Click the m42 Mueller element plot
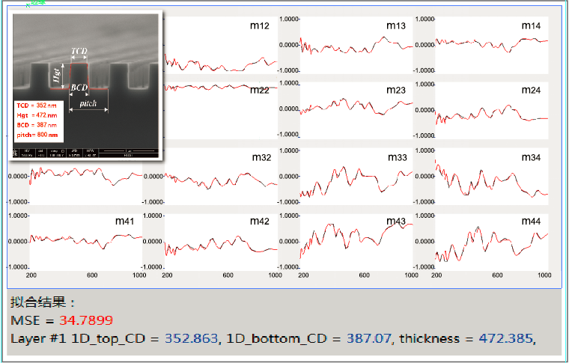Screen dimensions: 569x363 [x=221, y=242]
